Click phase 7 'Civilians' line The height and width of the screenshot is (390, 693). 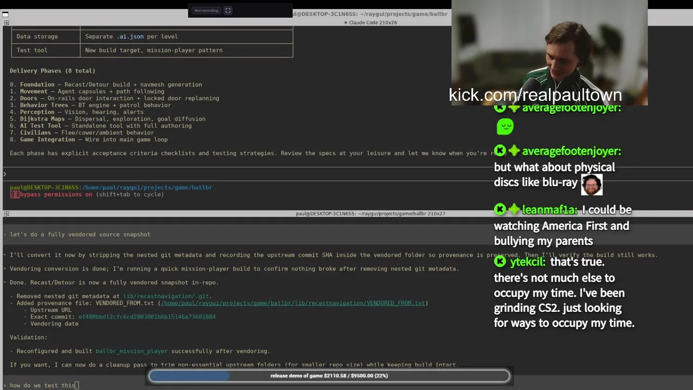pyautogui.click(x=82, y=133)
